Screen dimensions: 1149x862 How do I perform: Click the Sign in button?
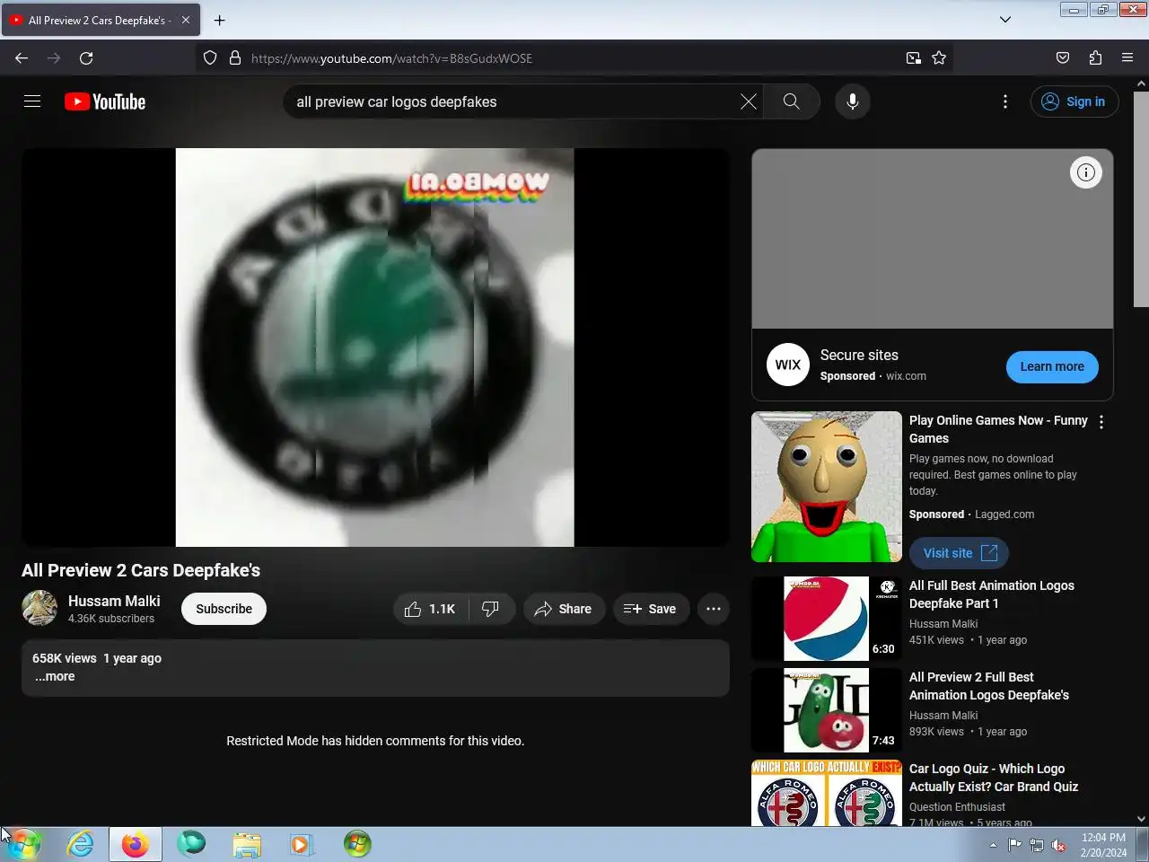1074,101
